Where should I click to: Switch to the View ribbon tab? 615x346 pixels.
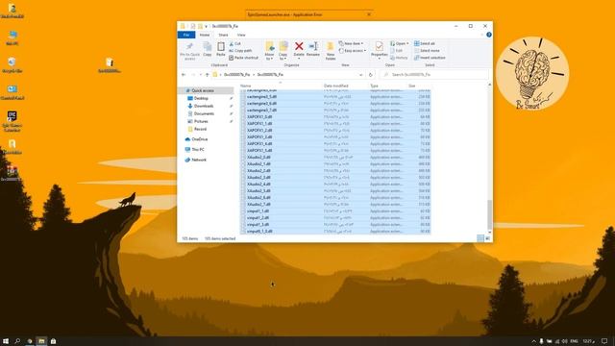tap(241, 35)
